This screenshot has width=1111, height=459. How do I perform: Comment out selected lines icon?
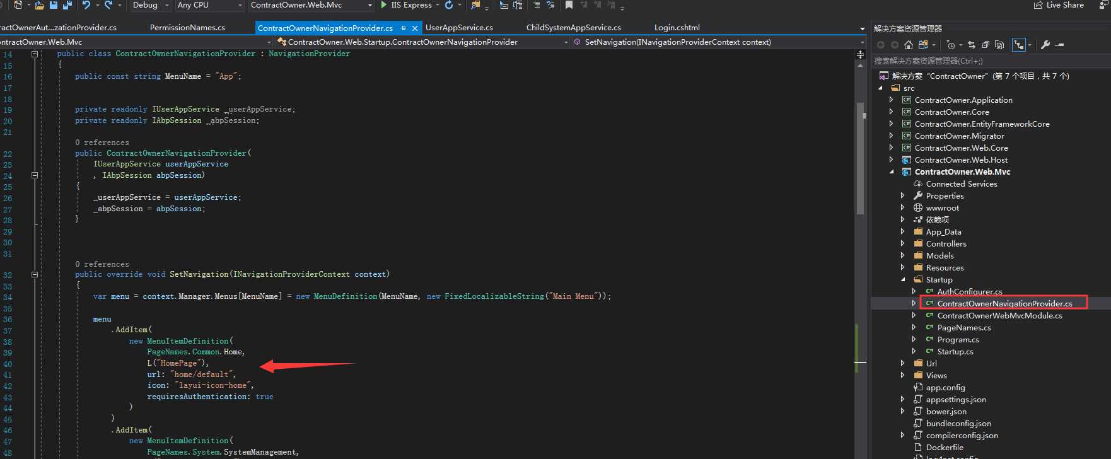click(537, 5)
